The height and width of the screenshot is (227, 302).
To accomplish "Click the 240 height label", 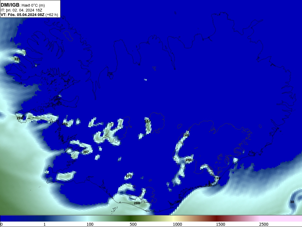I will pos(186,135).
